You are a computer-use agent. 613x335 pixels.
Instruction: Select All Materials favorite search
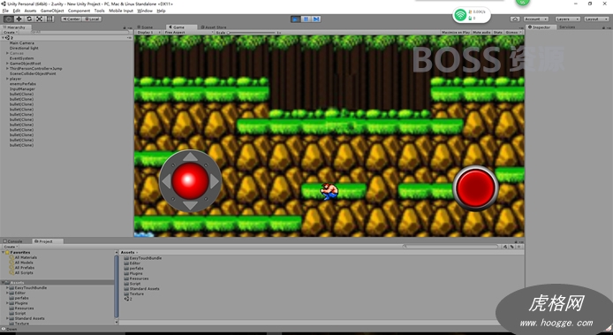[24, 257]
